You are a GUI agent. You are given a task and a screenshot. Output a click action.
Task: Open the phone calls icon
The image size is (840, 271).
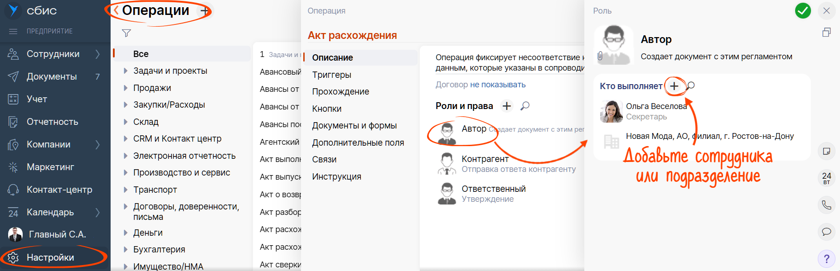(826, 205)
